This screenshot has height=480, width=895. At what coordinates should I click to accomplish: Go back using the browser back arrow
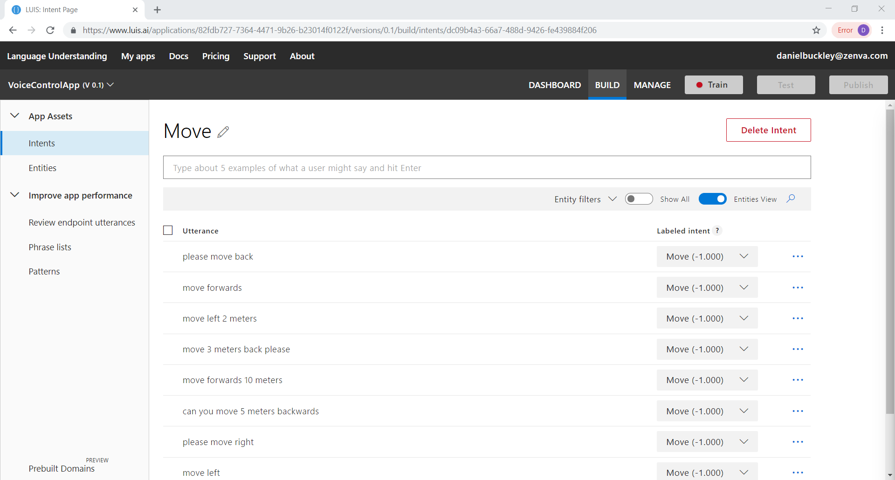(13, 30)
